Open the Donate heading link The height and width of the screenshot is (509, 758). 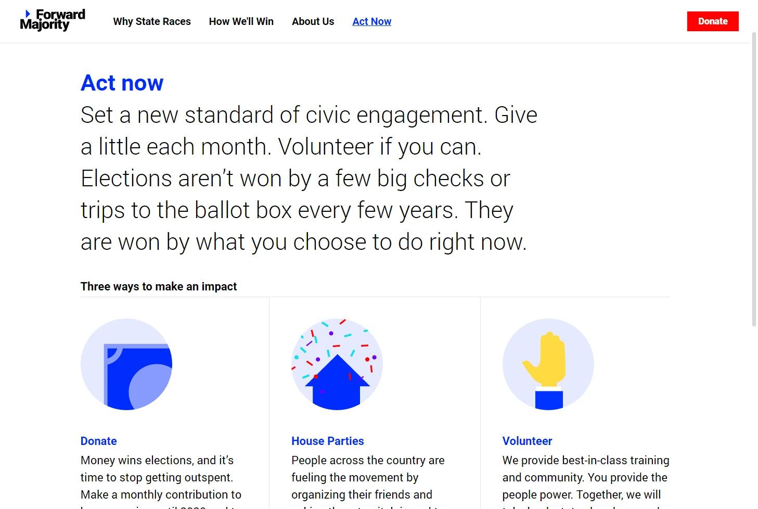[x=99, y=441]
